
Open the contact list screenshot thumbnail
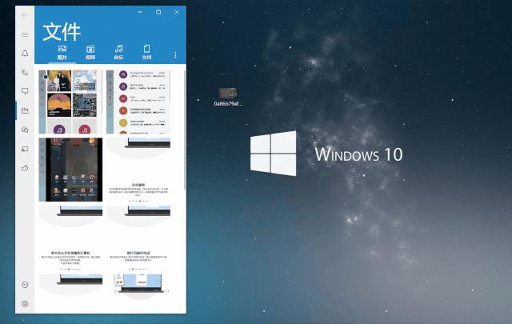(x=138, y=102)
